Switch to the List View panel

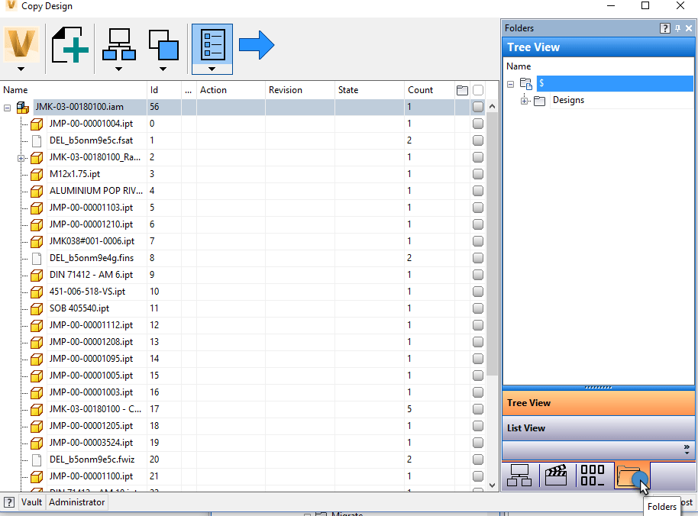[599, 427]
